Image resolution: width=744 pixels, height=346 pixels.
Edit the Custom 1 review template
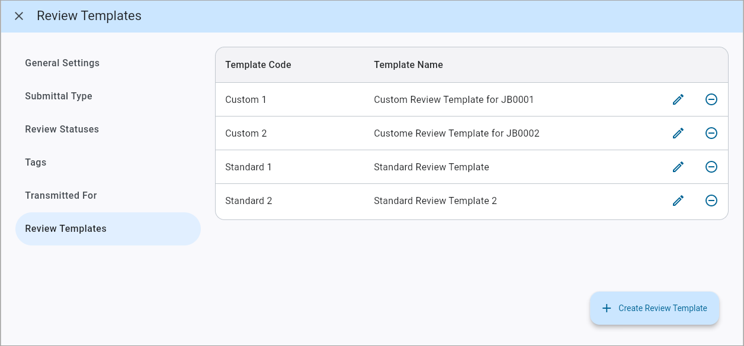coord(678,99)
